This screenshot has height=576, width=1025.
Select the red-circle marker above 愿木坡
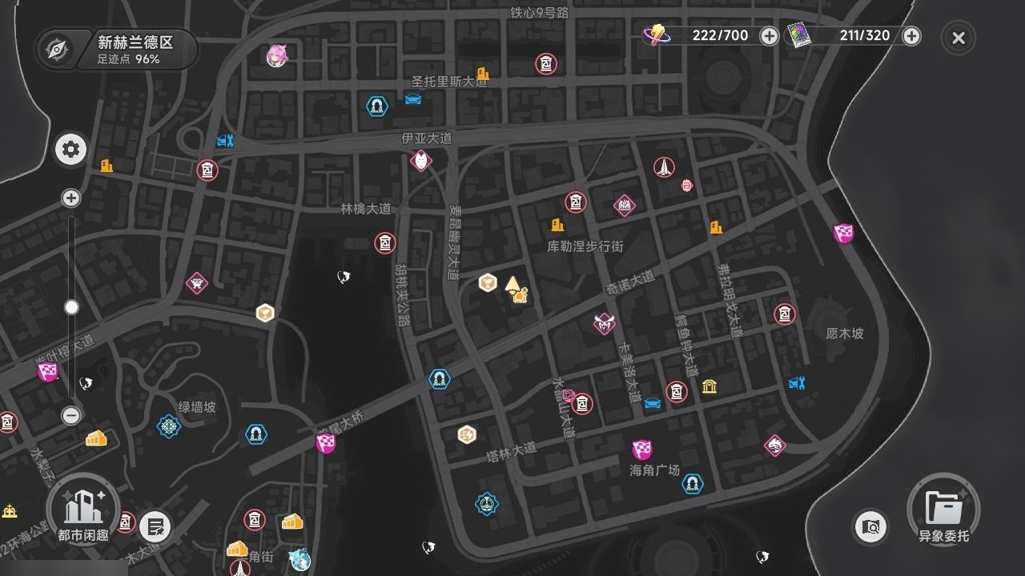(x=785, y=314)
